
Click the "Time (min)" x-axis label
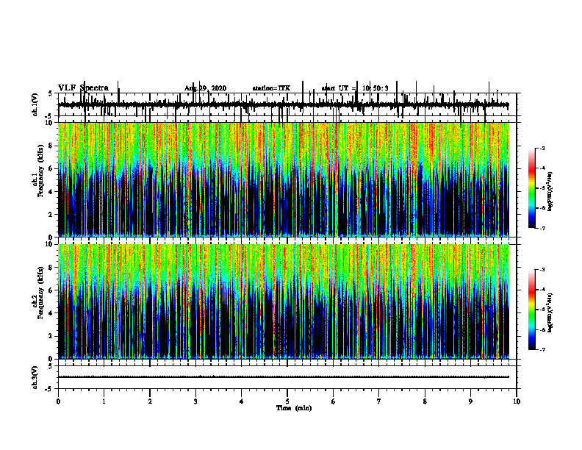(x=294, y=408)
